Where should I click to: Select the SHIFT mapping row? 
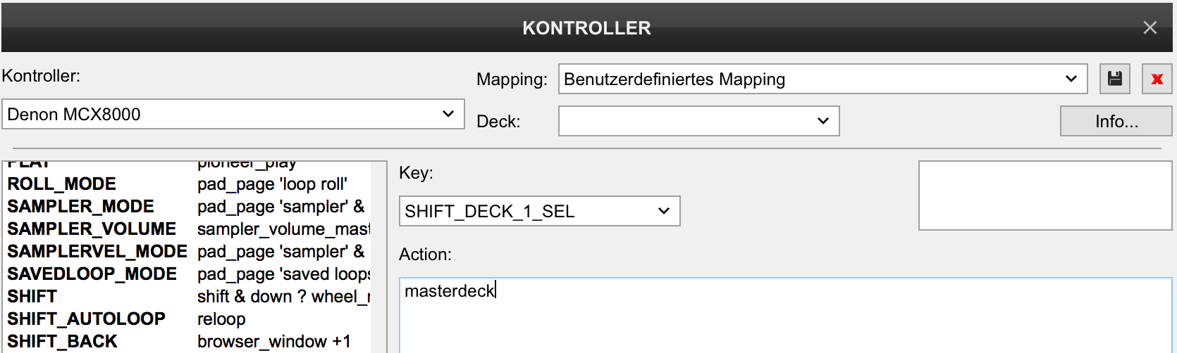pyautogui.click(x=188, y=297)
